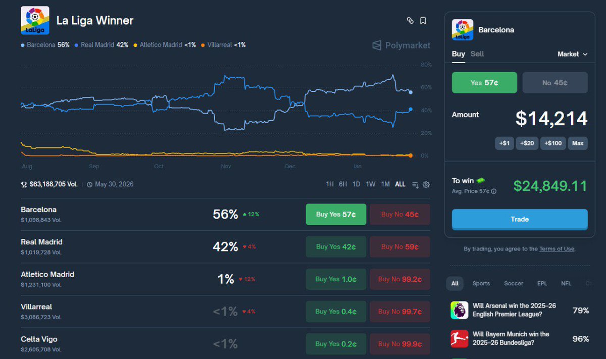Click the Atletico Madrid <1% legend entry
The height and width of the screenshot is (359, 606).
point(164,45)
